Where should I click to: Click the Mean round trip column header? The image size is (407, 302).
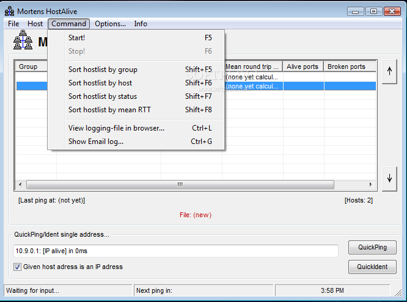tap(254, 67)
